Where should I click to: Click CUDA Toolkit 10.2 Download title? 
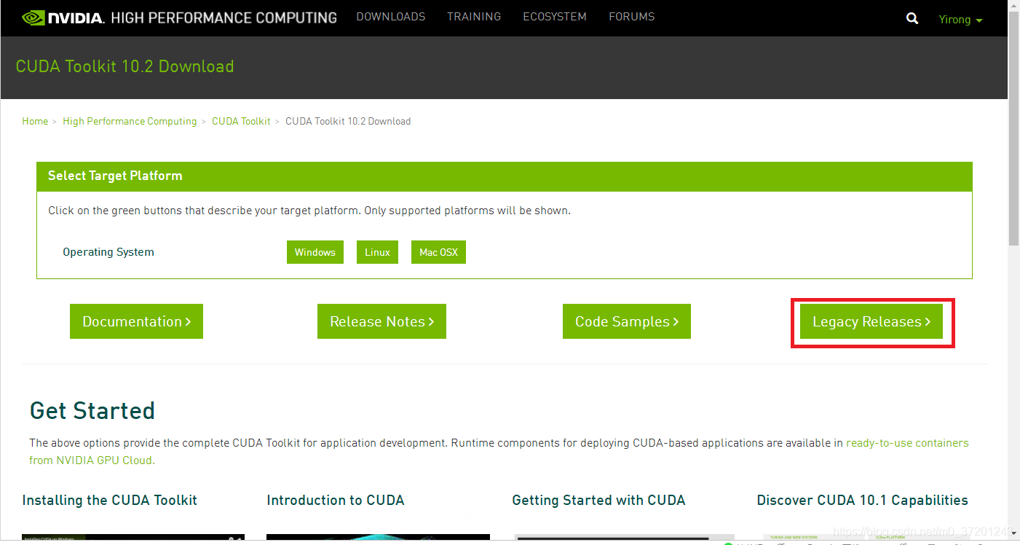coord(124,66)
